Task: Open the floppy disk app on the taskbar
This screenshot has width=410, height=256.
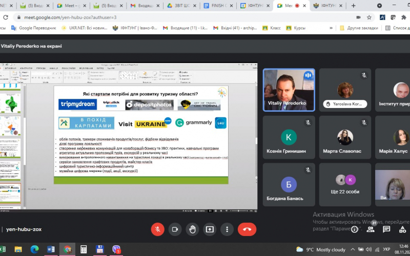Action: tap(99, 249)
